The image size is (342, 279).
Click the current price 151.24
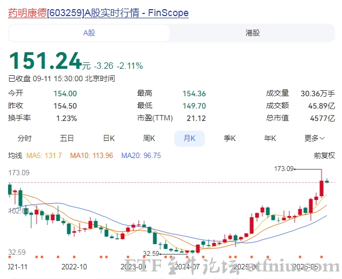pos(45,61)
